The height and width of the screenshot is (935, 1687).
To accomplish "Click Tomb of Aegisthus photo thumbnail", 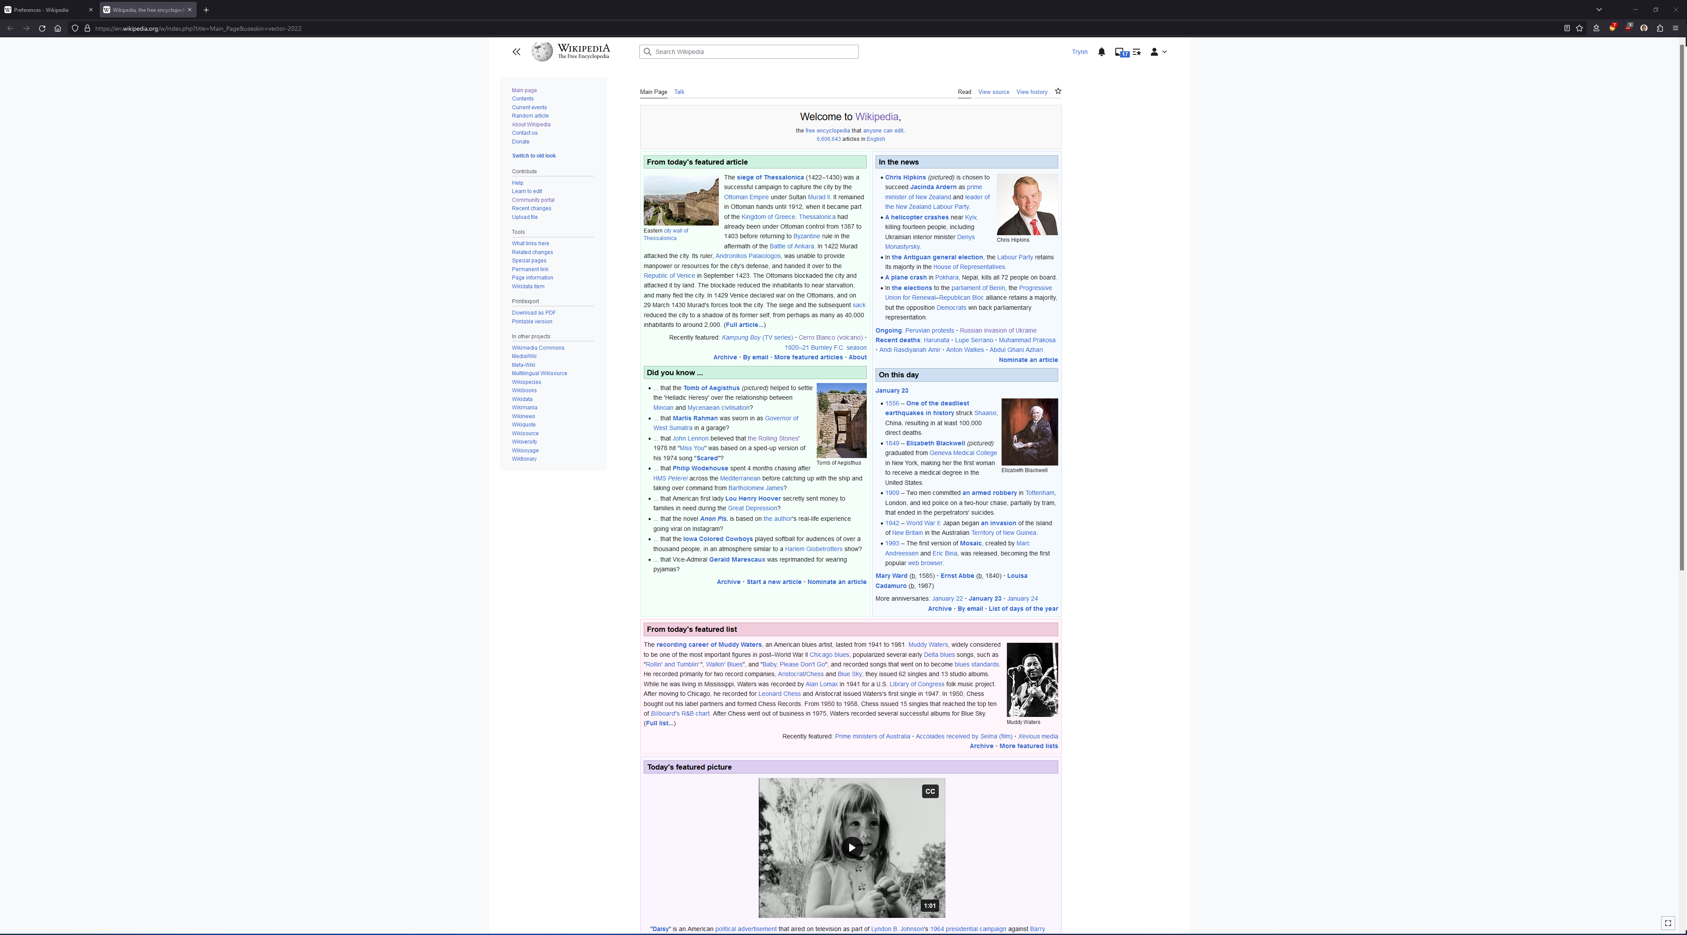I will click(841, 421).
